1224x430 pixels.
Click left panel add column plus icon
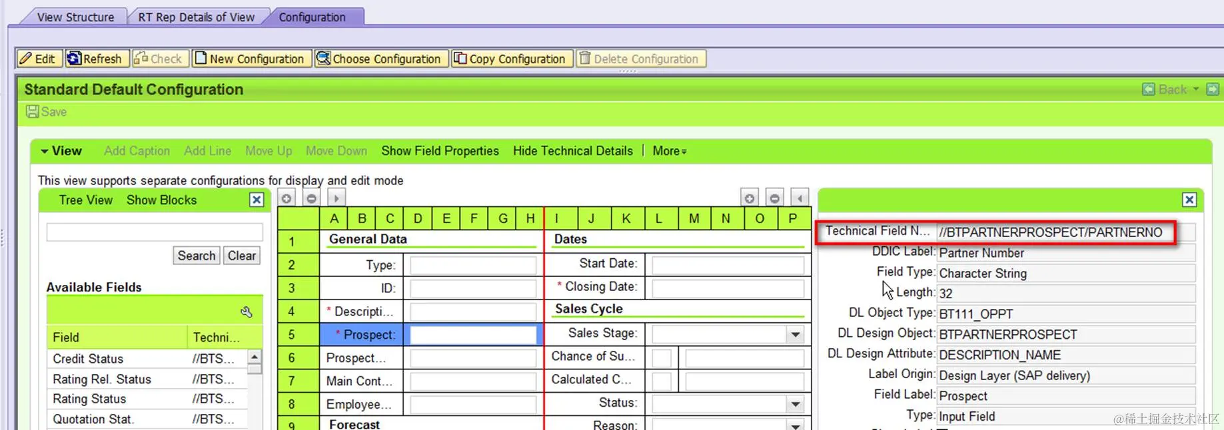pos(287,198)
